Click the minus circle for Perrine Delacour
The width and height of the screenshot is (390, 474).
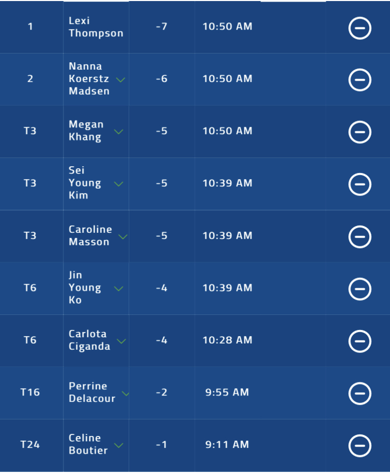[359, 393]
